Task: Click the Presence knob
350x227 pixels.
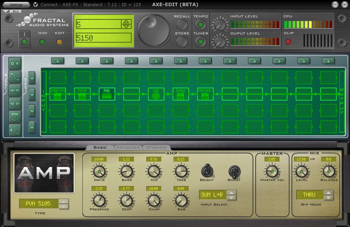Action: click(x=99, y=200)
